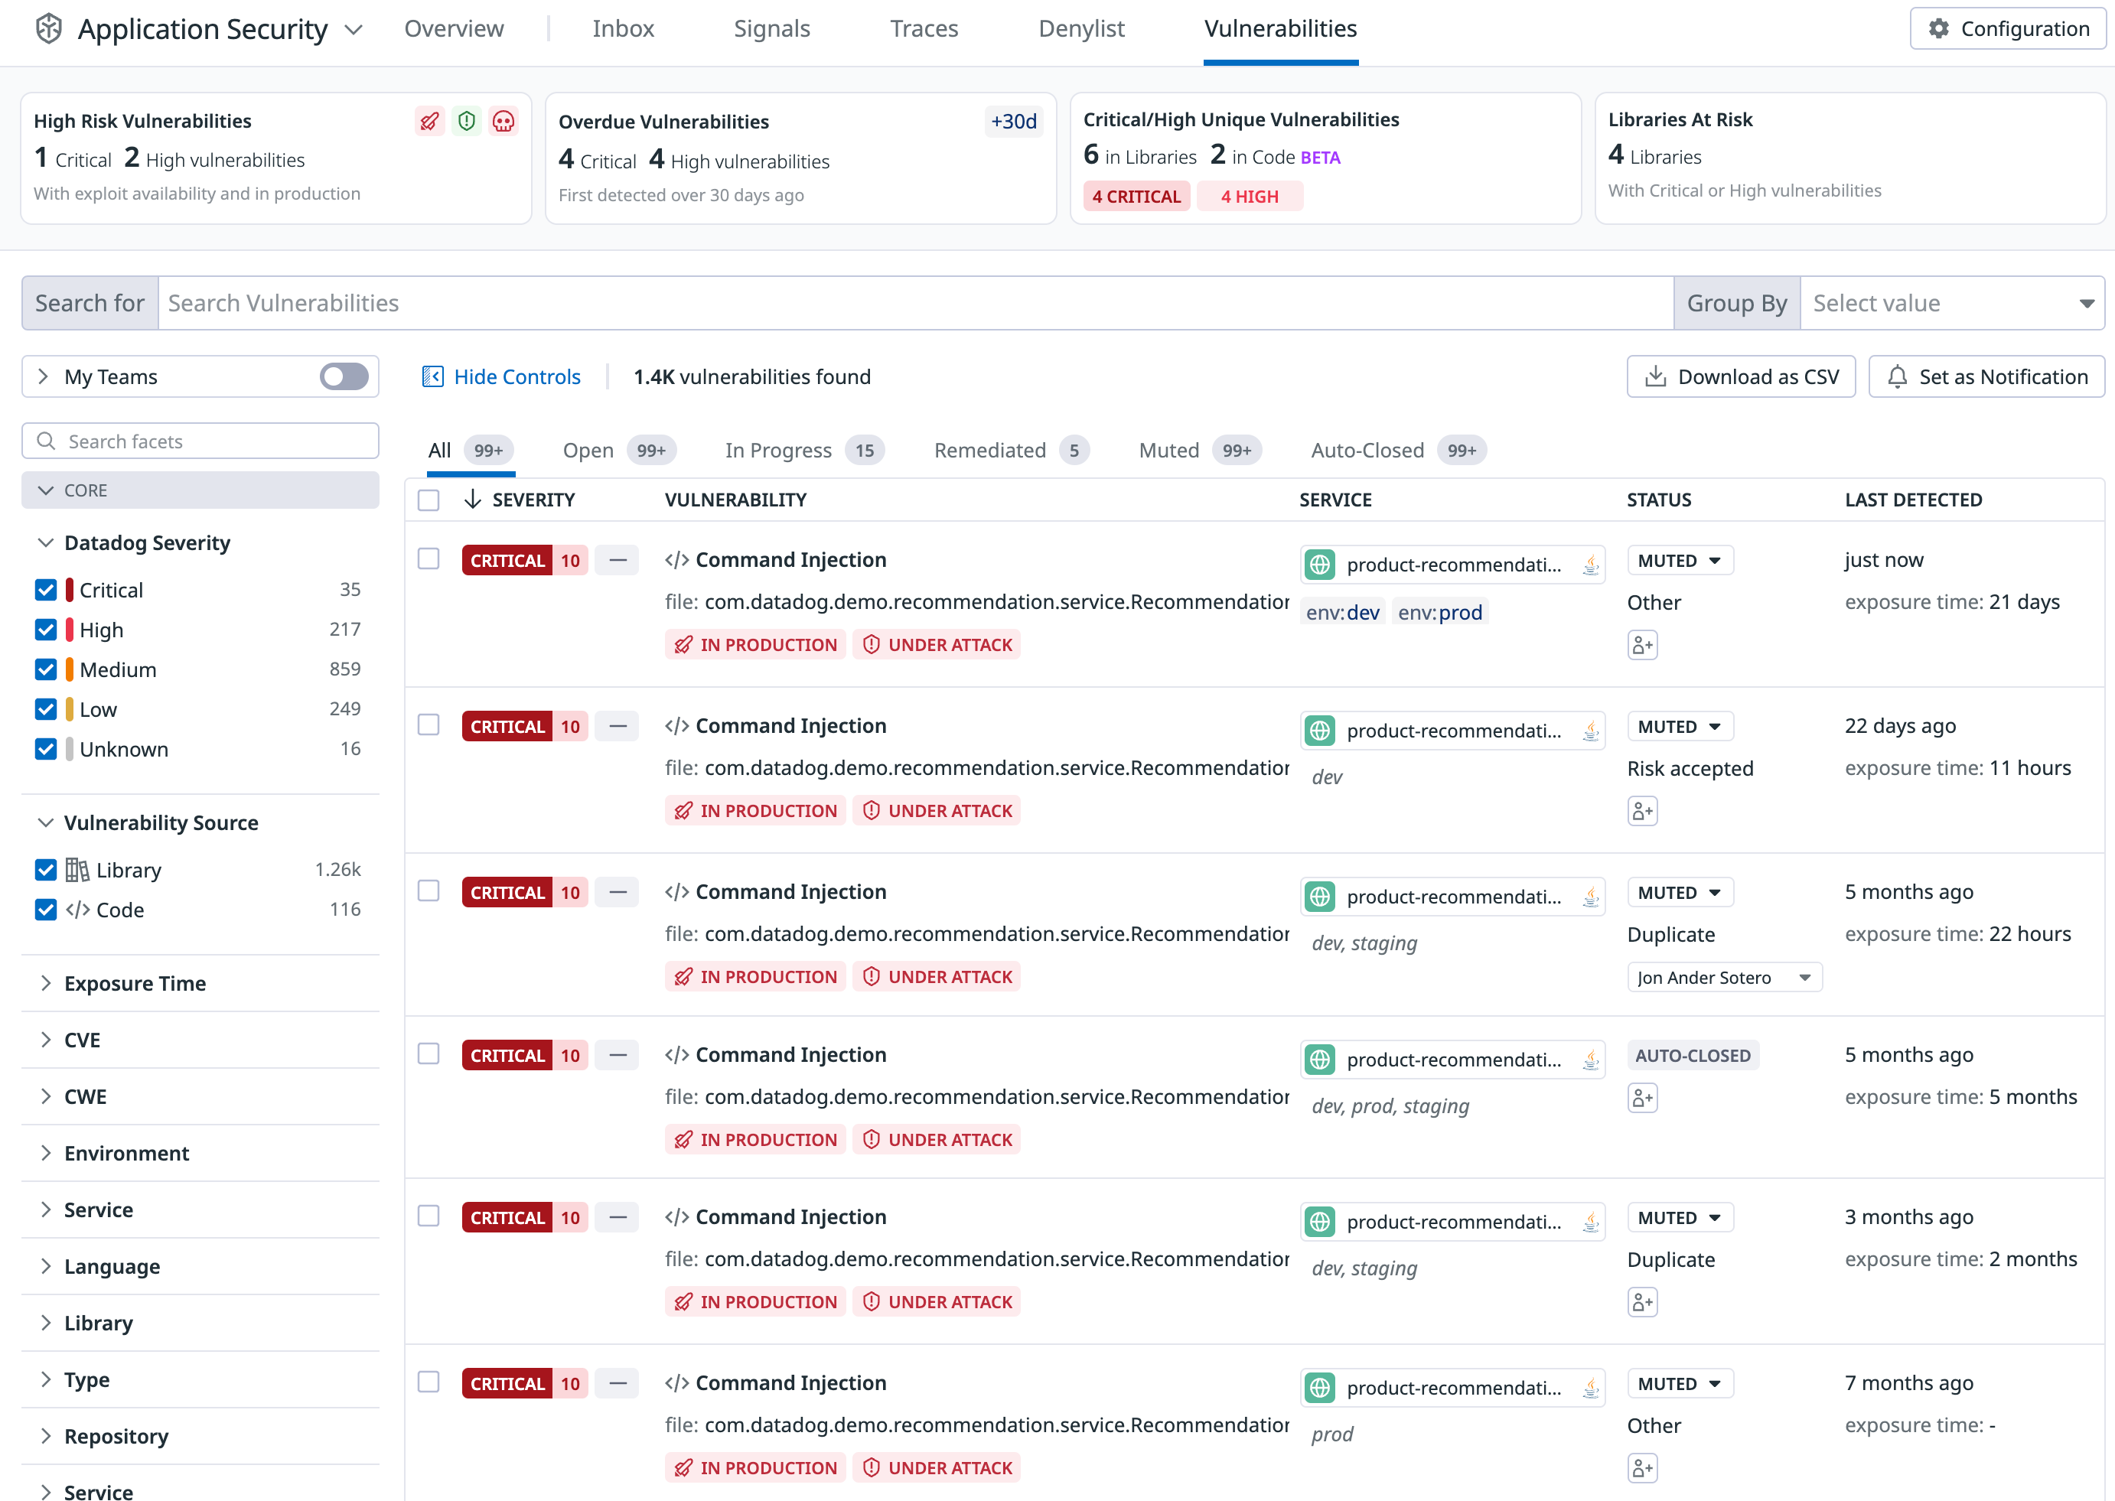The image size is (2115, 1501).
Task: Uncheck the Medium severity checkbox
Action: 45,669
